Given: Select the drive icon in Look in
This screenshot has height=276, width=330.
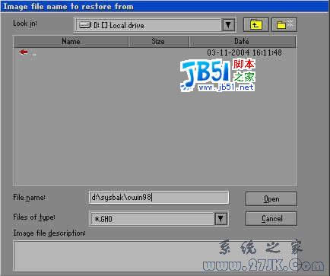Looking at the screenshot, I should 85,25.
